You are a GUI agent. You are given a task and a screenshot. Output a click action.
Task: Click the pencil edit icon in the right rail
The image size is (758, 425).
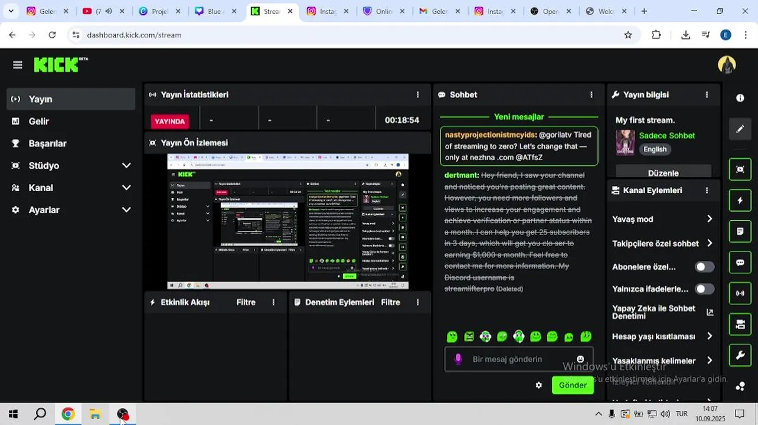pos(740,129)
